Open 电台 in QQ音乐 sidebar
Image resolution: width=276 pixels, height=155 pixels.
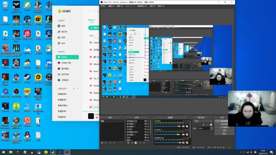[61, 43]
